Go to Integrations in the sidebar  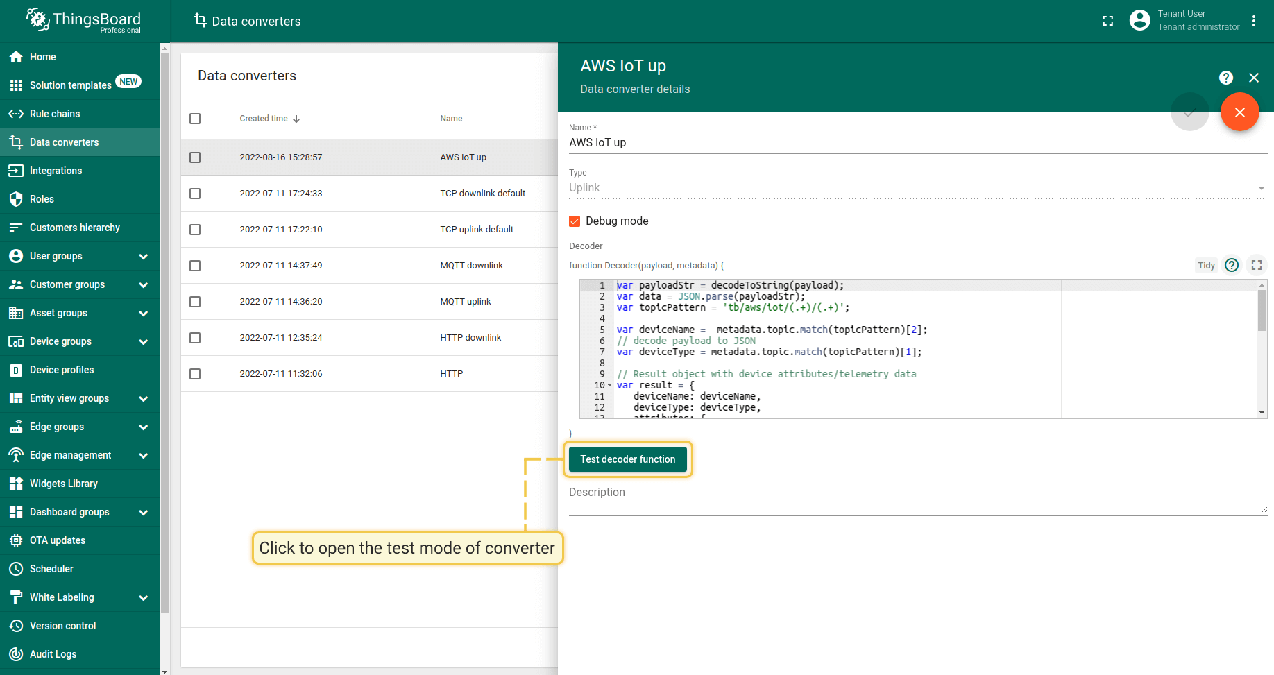coord(56,171)
